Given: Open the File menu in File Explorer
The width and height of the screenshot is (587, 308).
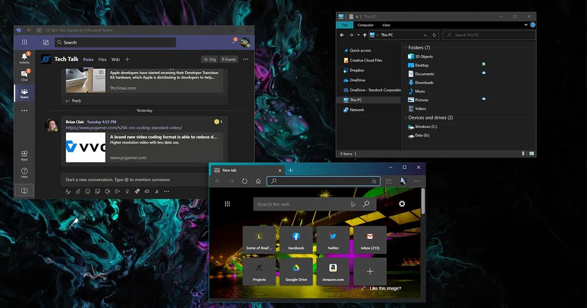Looking at the screenshot, I should point(345,25).
